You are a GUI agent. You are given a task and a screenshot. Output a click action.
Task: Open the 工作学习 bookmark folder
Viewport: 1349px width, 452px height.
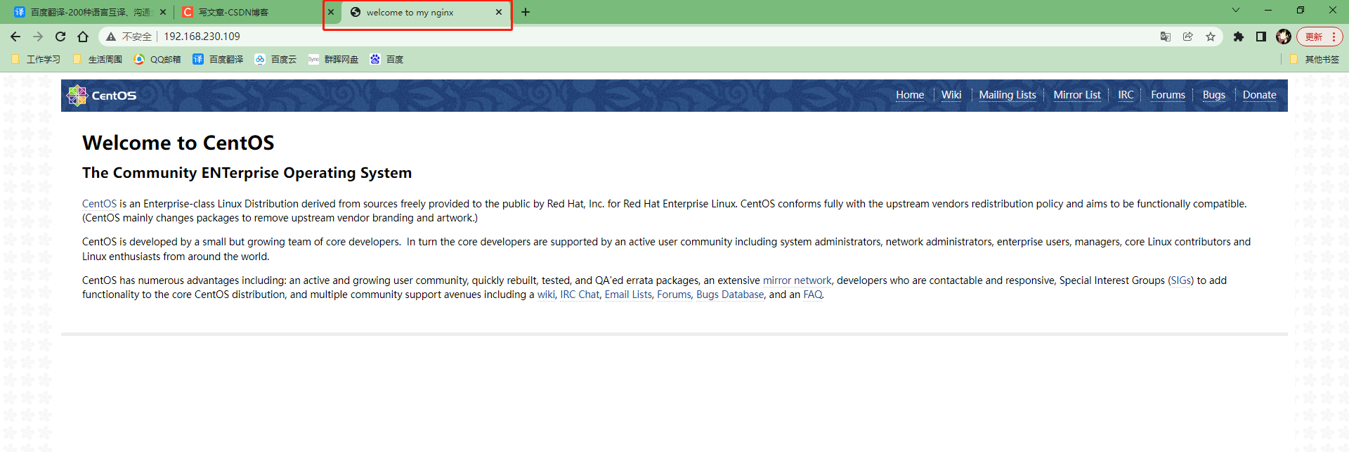tap(36, 60)
